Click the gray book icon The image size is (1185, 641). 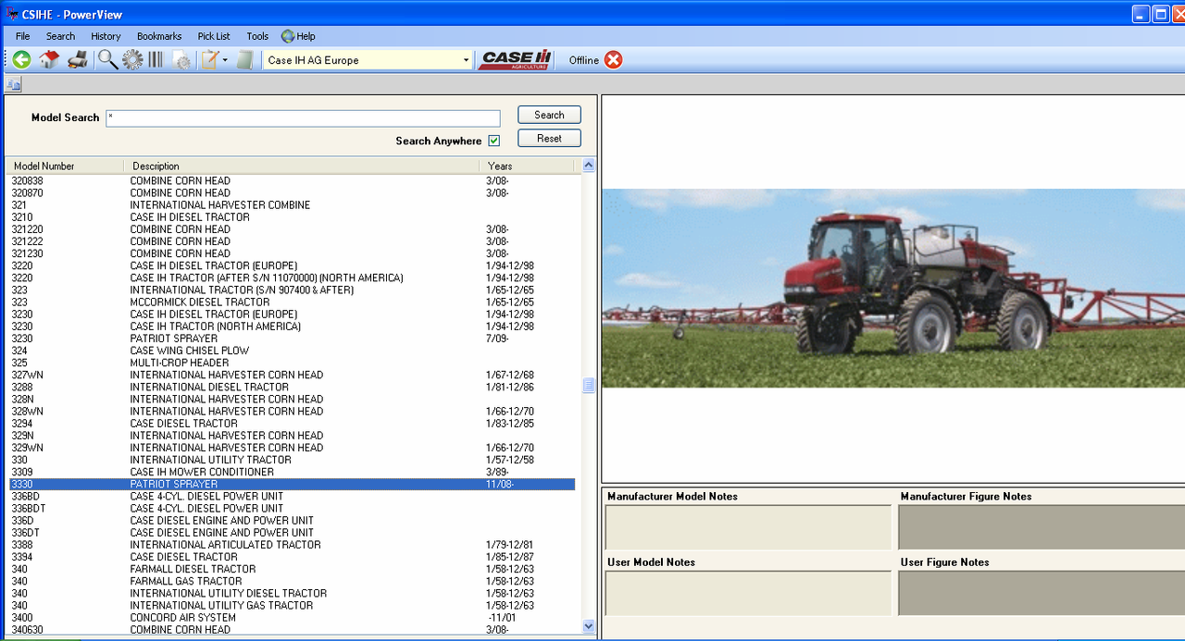pos(244,60)
